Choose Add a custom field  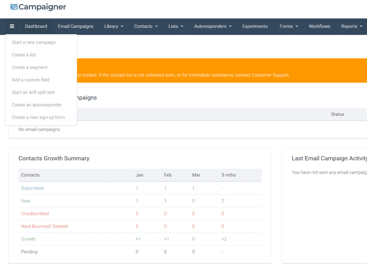(x=30, y=80)
